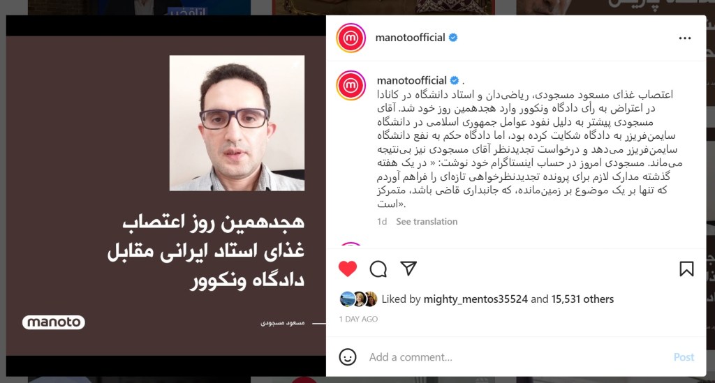Click the manotoofficial avatar beside caption

[x=351, y=85]
